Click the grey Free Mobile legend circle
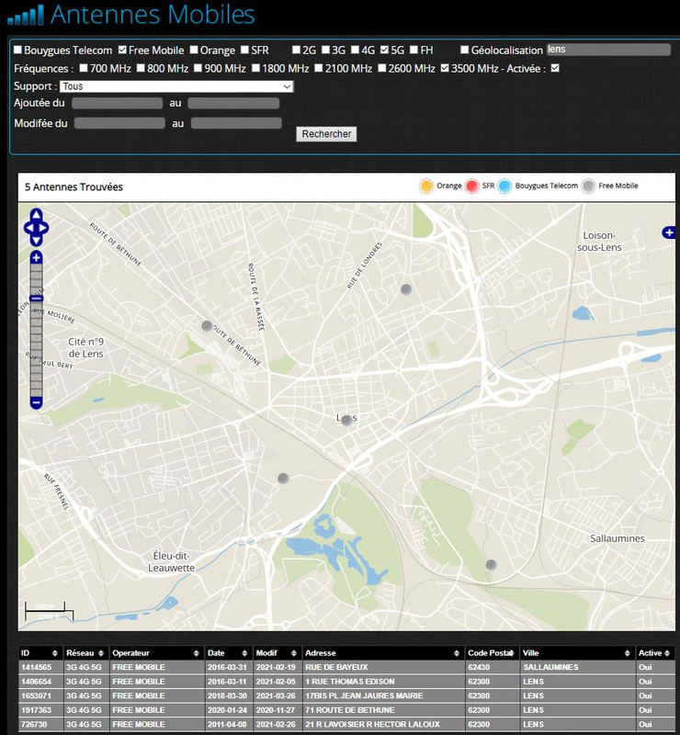The height and width of the screenshot is (735, 680). click(588, 187)
